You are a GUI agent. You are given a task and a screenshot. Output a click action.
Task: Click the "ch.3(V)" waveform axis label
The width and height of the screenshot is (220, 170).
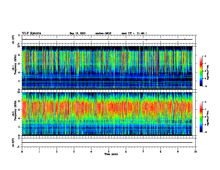pyautogui.click(x=13, y=142)
